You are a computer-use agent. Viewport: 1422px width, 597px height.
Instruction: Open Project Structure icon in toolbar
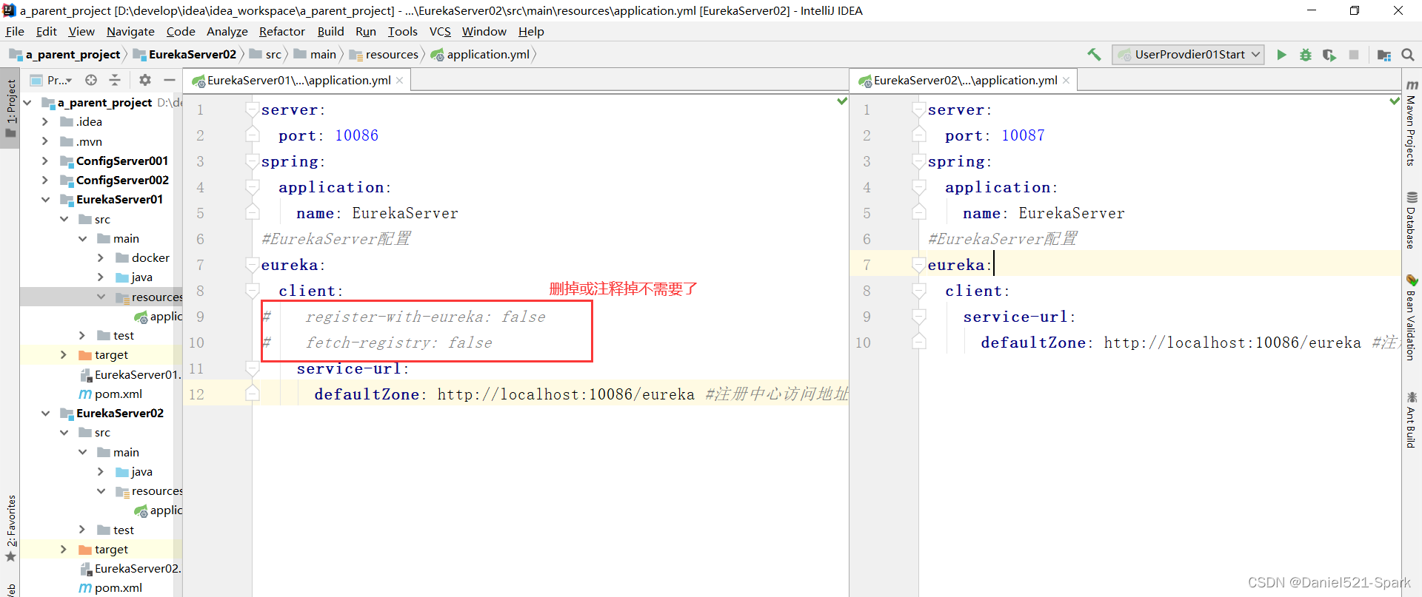[x=1383, y=55]
